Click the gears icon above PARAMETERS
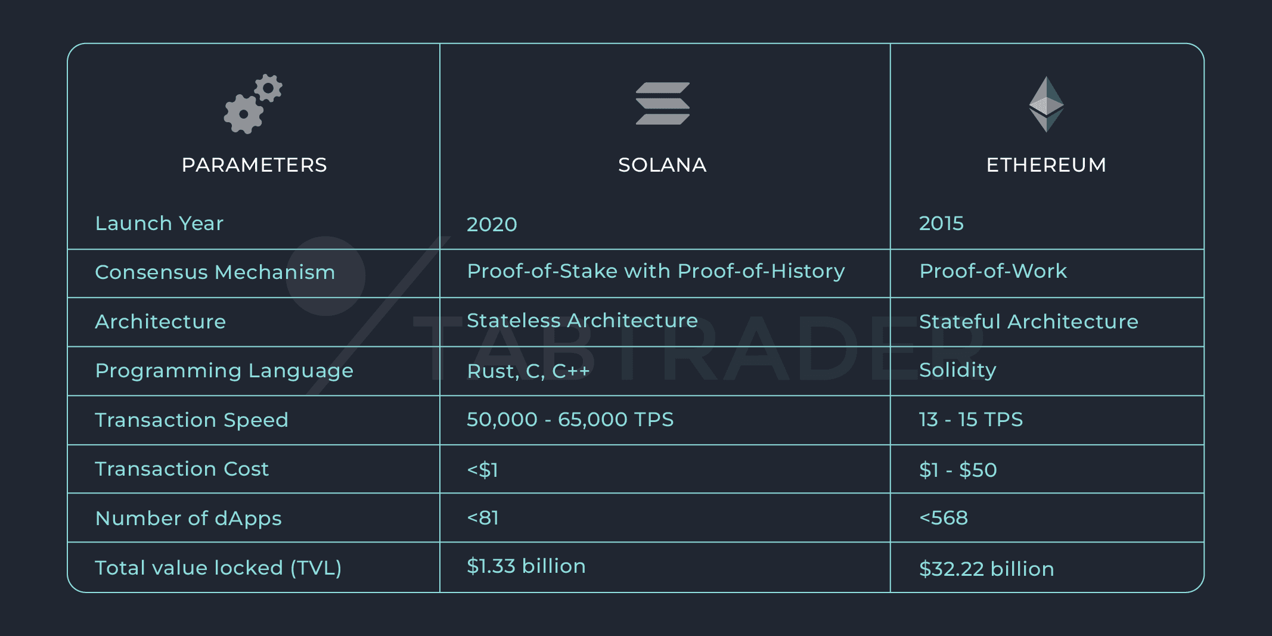 [253, 104]
